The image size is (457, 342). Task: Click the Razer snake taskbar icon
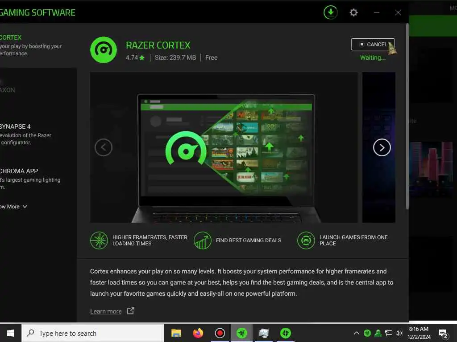click(241, 333)
